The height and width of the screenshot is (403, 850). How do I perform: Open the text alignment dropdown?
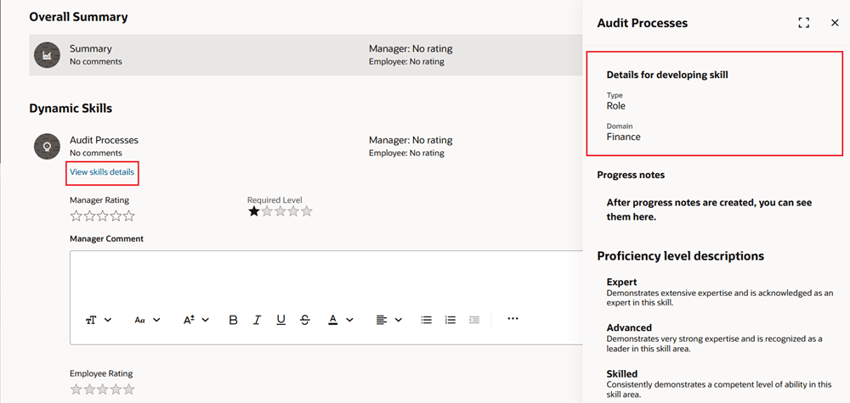pos(389,320)
